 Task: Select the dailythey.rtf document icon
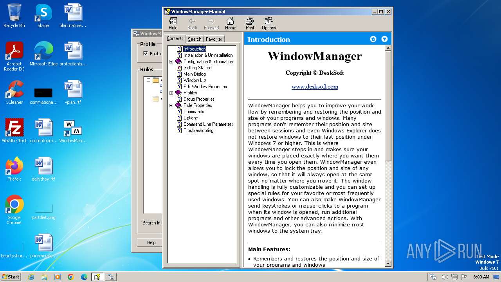[43, 169]
